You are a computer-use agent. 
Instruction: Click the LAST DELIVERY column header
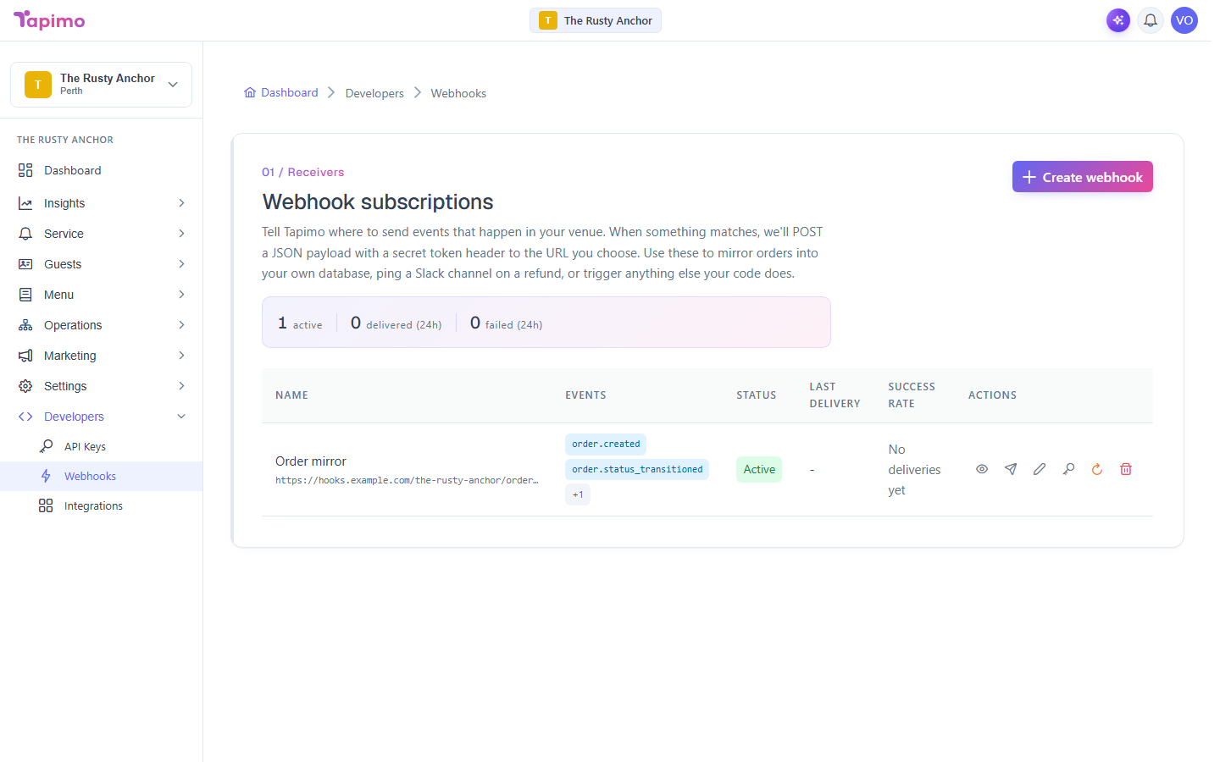[x=835, y=395]
